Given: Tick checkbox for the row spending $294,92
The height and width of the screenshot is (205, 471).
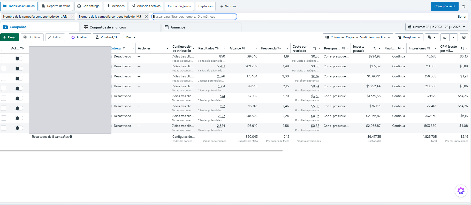Looking at the screenshot, I should [4, 58].
